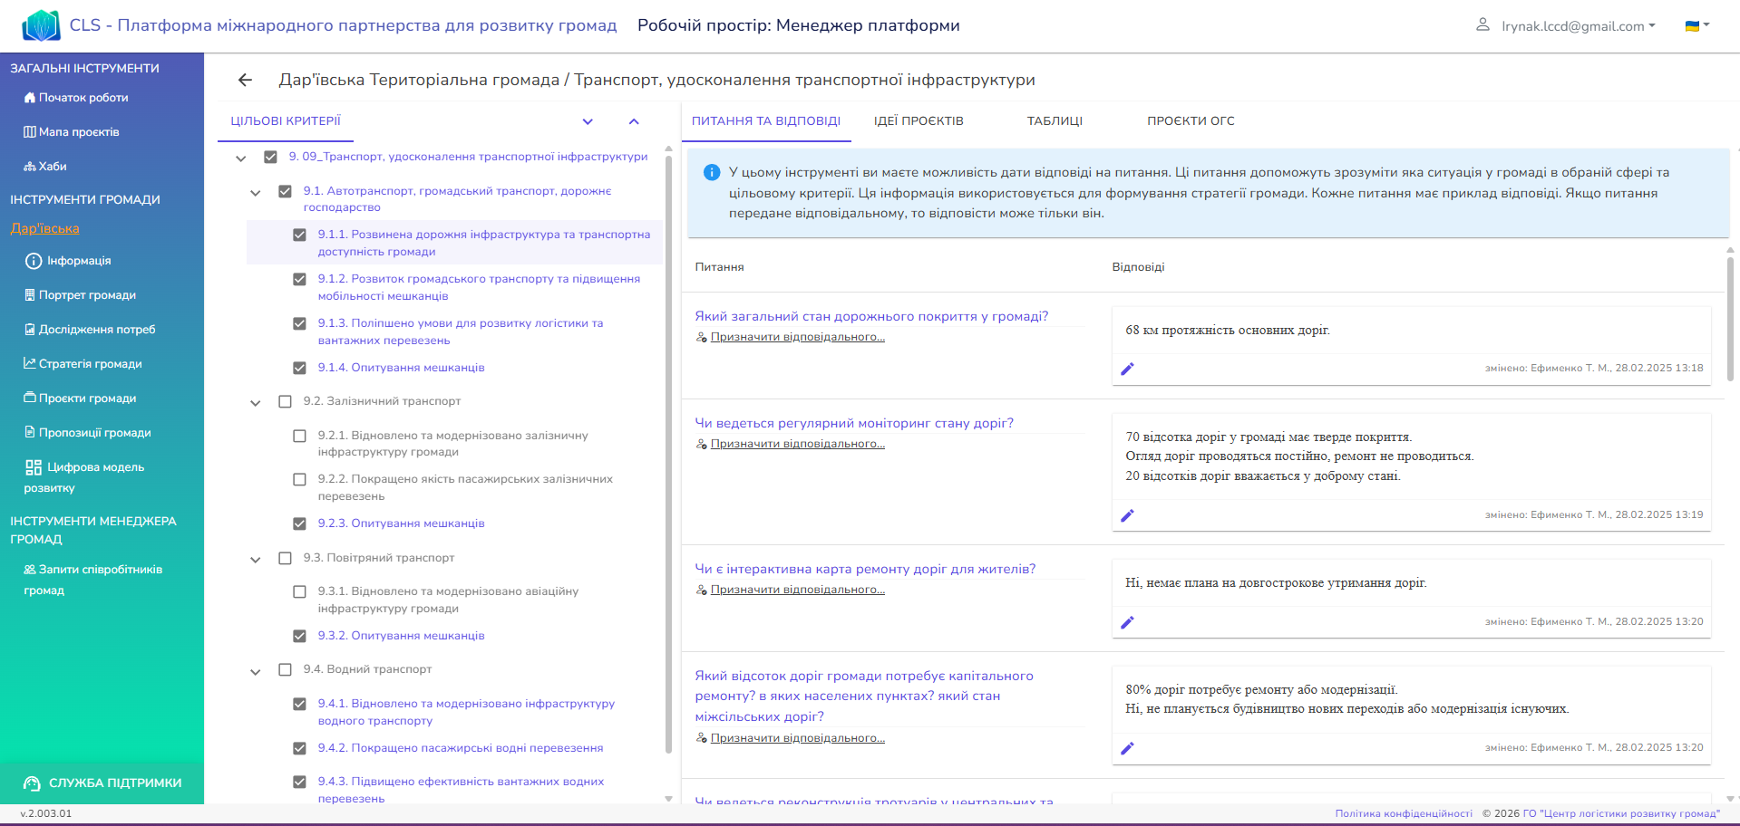Go back using the left arrow
This screenshot has width=1740, height=826.
[245, 80]
